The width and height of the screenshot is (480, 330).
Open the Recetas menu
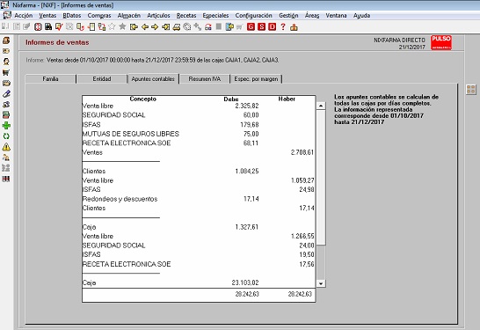click(x=186, y=15)
